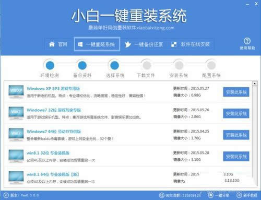Click the Windows7 32位 description text
Screen dimensions: 261x200
(84, 117)
